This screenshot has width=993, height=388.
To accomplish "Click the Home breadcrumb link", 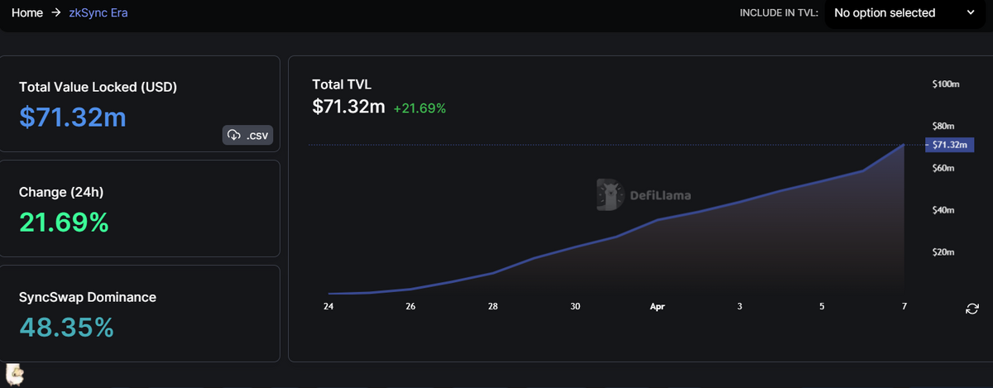I will click(27, 13).
